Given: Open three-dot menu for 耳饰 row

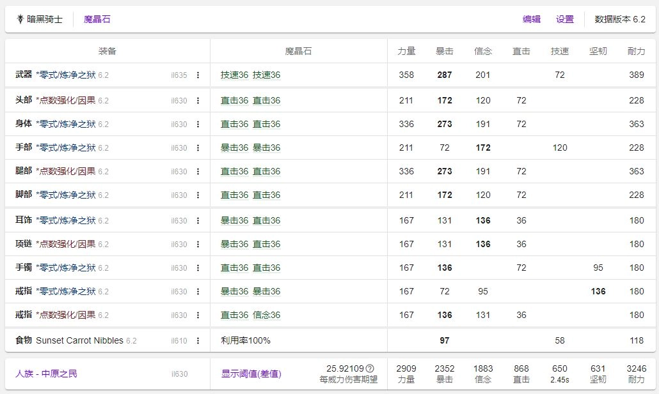Looking at the screenshot, I should tap(198, 221).
